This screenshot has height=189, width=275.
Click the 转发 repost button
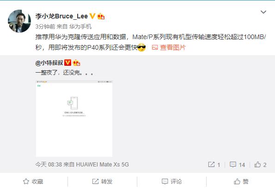[x=102, y=182]
